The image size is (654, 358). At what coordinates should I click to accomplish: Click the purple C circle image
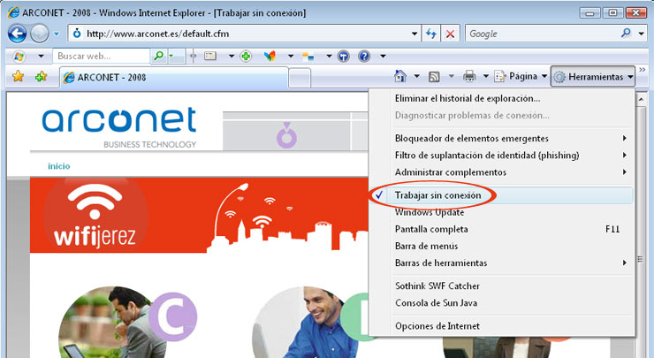172,316
